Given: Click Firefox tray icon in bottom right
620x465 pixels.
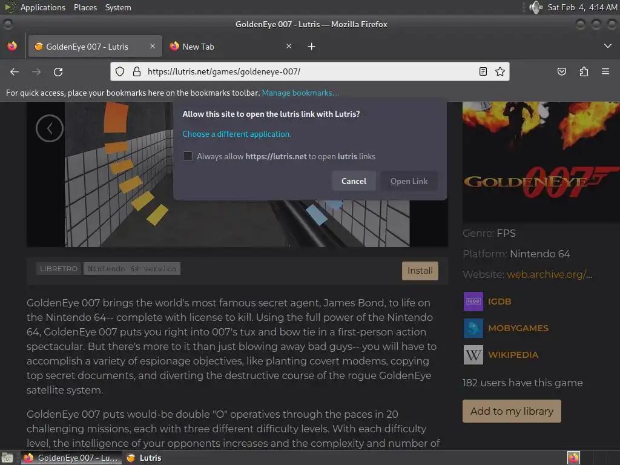Looking at the screenshot, I should [573, 458].
